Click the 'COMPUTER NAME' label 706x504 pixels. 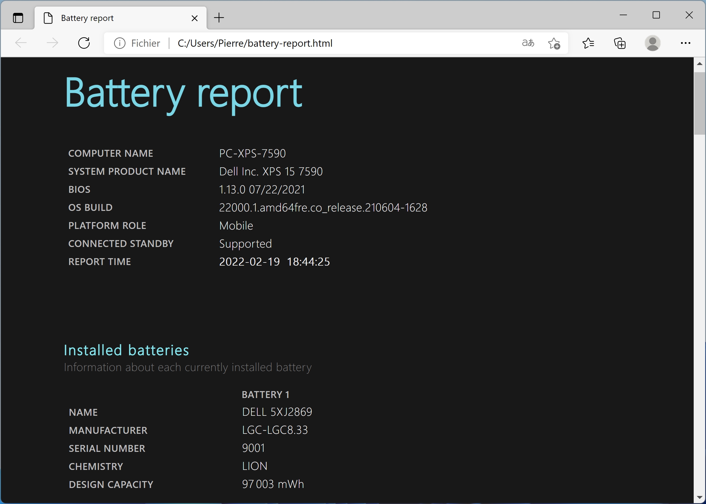point(111,153)
